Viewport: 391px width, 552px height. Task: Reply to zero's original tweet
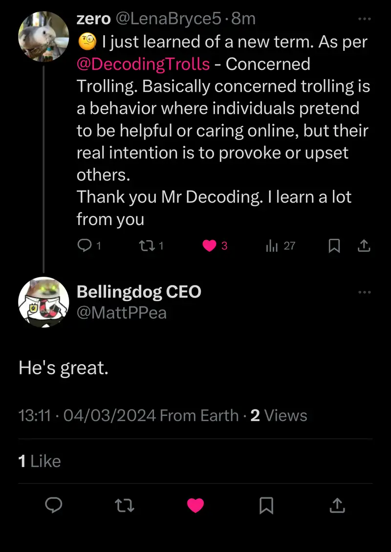pos(85,246)
